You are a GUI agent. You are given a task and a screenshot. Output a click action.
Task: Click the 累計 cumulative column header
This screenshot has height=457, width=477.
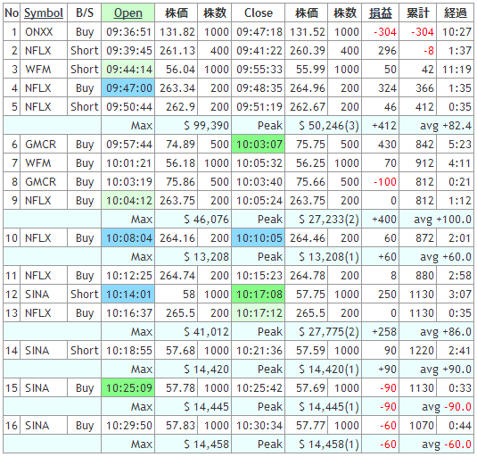pyautogui.click(x=417, y=13)
